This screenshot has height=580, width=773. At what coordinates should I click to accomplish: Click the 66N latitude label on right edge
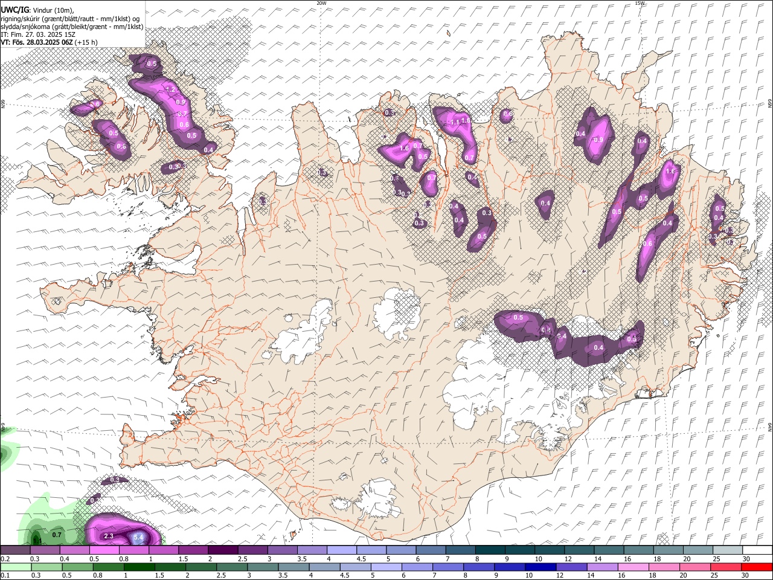coord(770,105)
